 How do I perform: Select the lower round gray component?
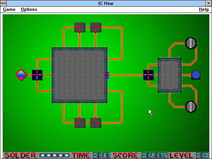191,107
